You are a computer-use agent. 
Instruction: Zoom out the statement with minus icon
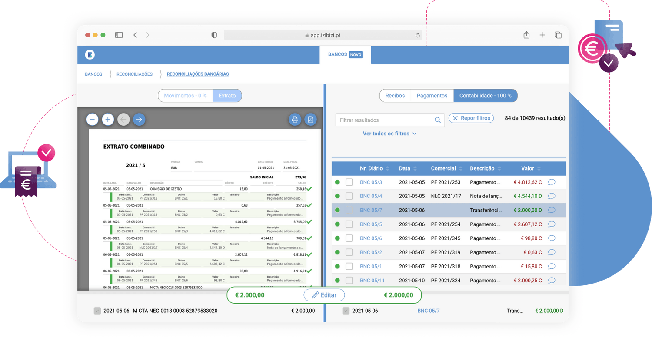92,119
